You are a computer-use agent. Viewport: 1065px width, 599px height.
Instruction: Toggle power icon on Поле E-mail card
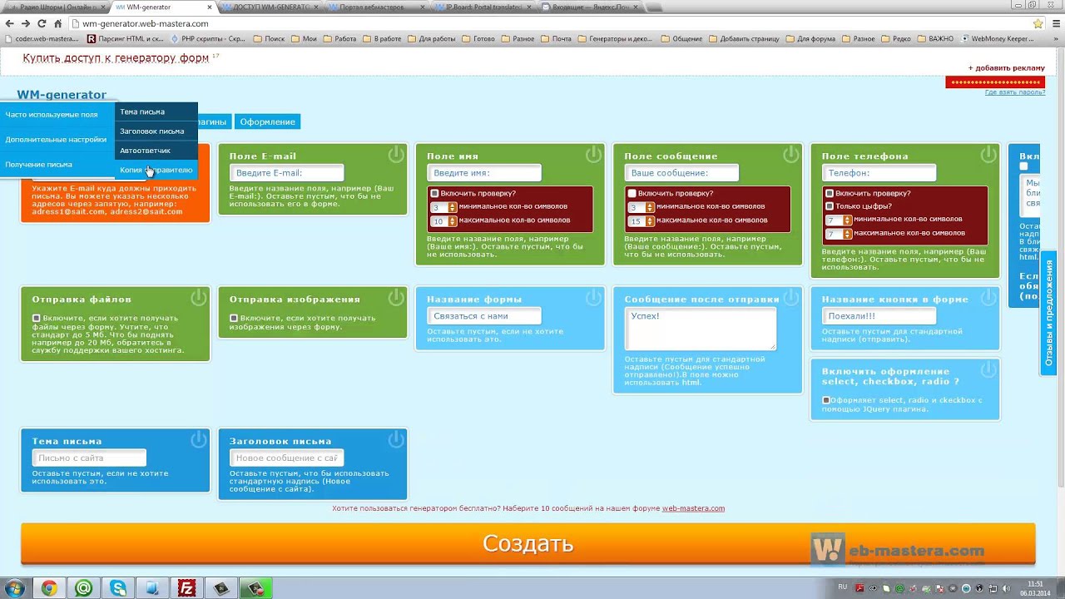pos(396,154)
